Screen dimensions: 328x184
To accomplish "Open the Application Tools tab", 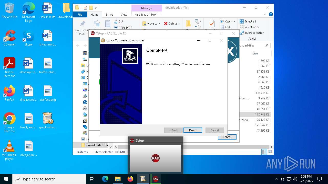I will coord(146,15).
